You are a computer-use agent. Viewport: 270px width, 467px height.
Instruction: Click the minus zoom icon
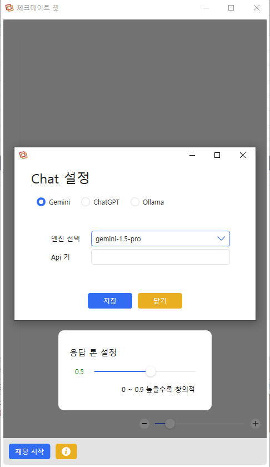[144, 424]
